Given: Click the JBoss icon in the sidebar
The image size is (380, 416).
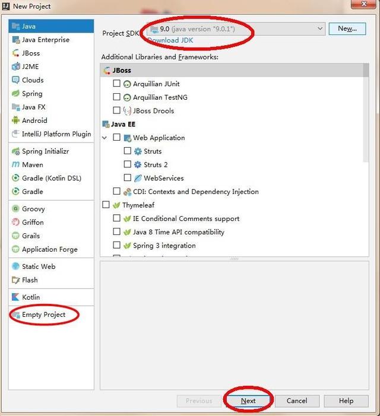Looking at the screenshot, I should (x=15, y=53).
